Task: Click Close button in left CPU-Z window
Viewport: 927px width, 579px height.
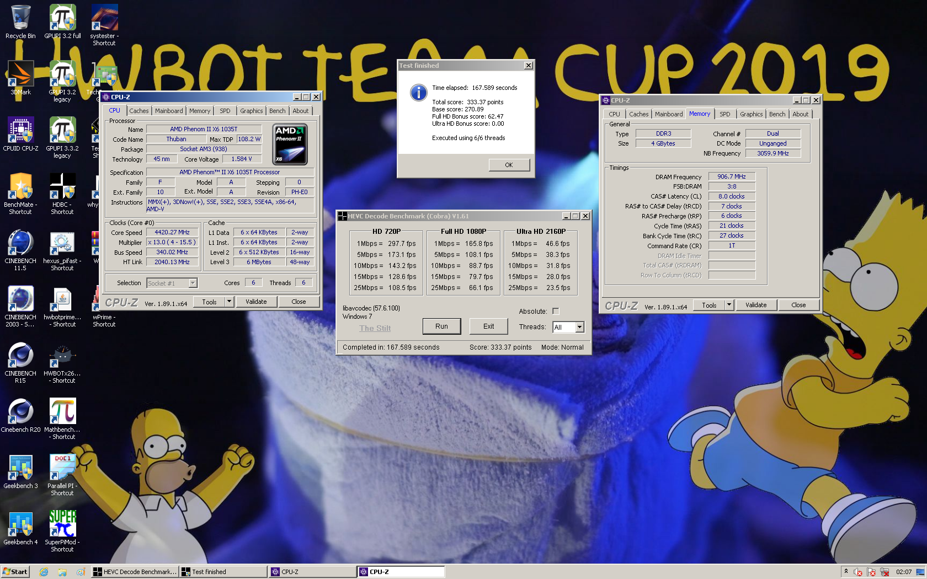Action: click(299, 302)
